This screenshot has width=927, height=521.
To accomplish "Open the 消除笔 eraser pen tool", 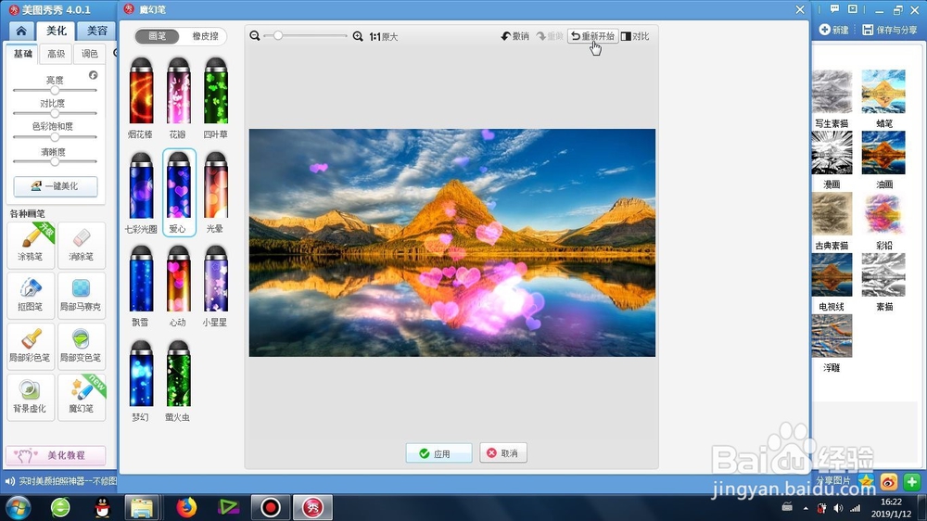I will [82, 245].
